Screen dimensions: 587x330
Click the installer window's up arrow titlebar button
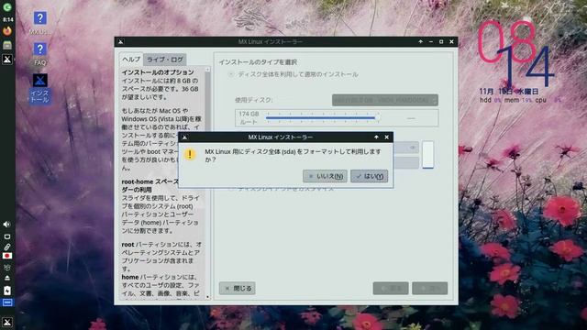420,42
